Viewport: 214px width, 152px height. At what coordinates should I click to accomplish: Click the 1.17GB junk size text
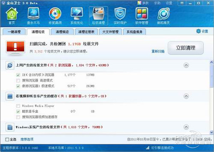pos(75,44)
